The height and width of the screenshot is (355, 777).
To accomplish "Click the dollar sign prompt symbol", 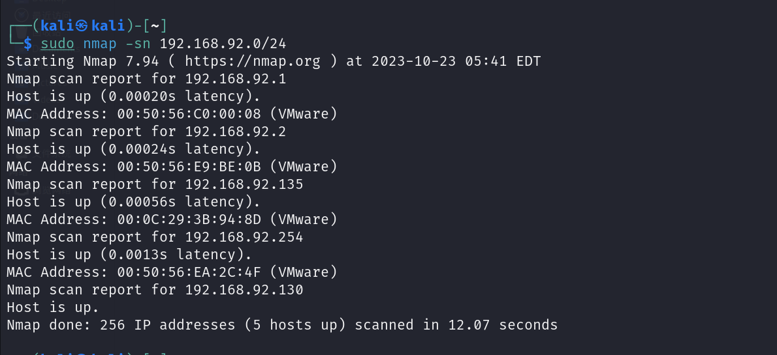I will pos(27,44).
